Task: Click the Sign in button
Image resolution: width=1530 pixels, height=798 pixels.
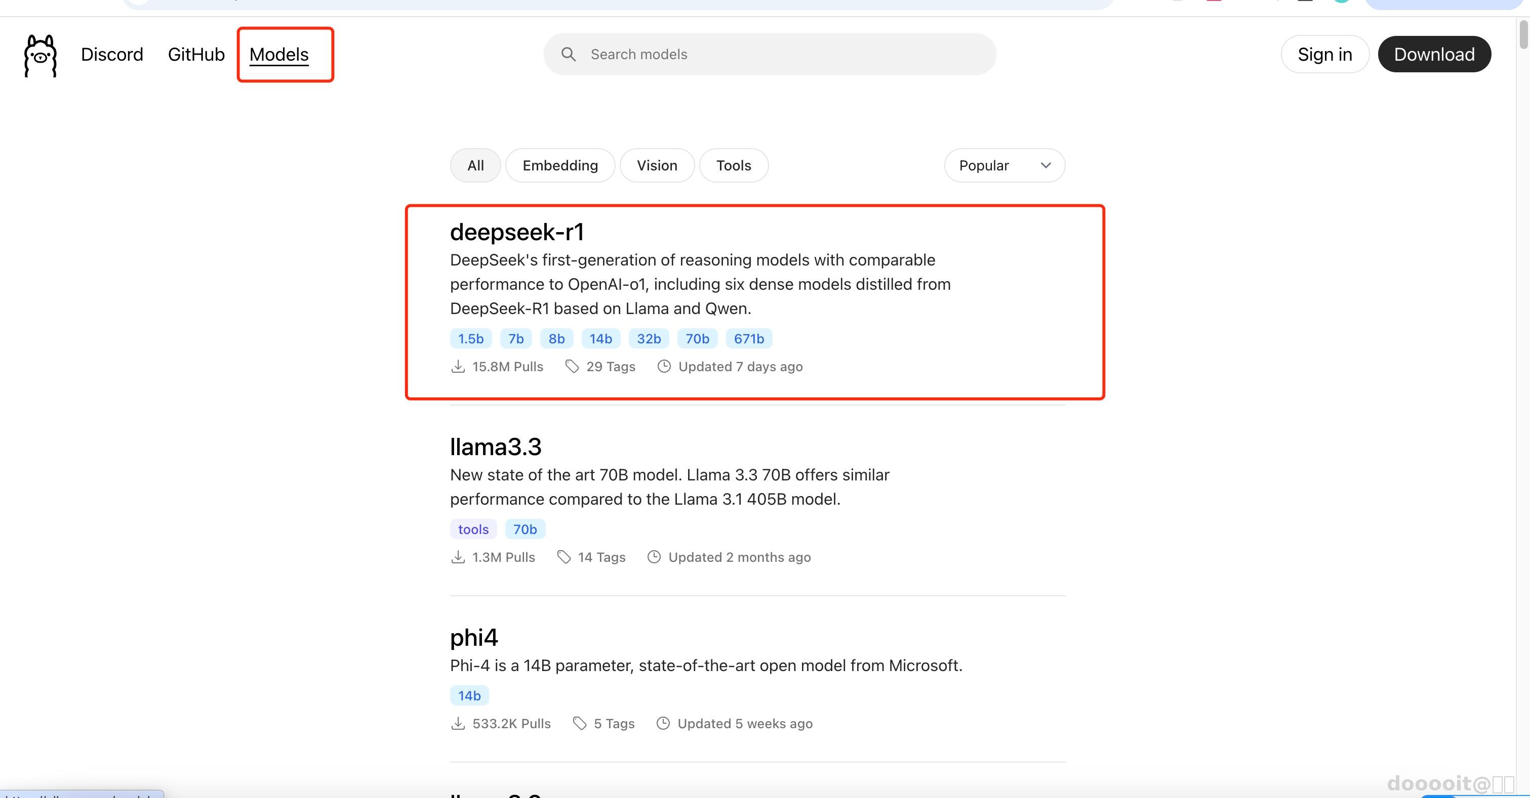Action: coord(1324,55)
